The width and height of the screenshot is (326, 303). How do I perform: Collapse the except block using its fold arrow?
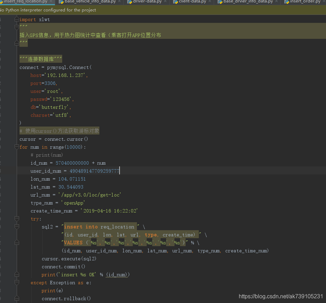(17, 282)
